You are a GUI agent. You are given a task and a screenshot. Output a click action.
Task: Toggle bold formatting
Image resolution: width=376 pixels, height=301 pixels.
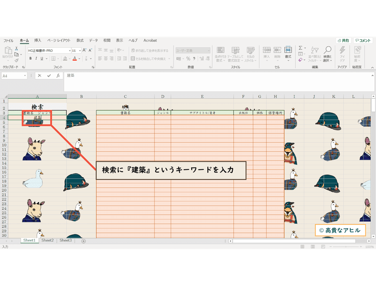[x=31, y=58]
